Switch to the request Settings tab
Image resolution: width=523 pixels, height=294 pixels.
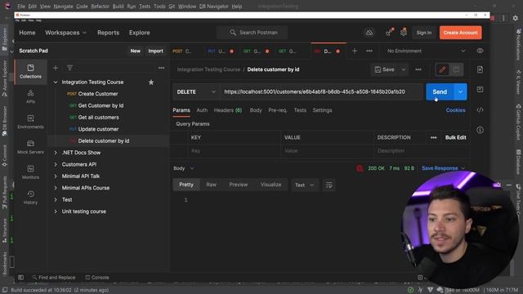322,110
